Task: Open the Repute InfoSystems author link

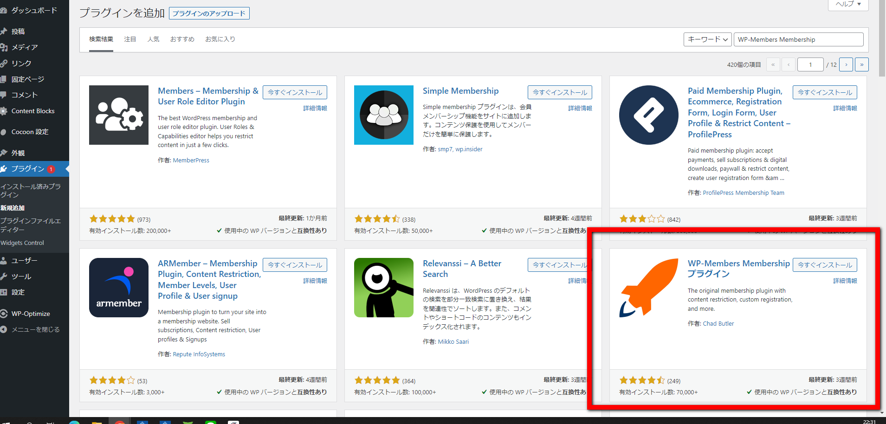Action: pos(199,354)
